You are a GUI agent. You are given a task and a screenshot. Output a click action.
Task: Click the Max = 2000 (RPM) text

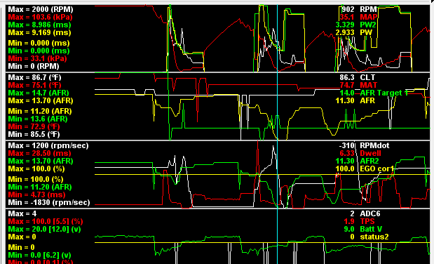[x=41, y=9]
